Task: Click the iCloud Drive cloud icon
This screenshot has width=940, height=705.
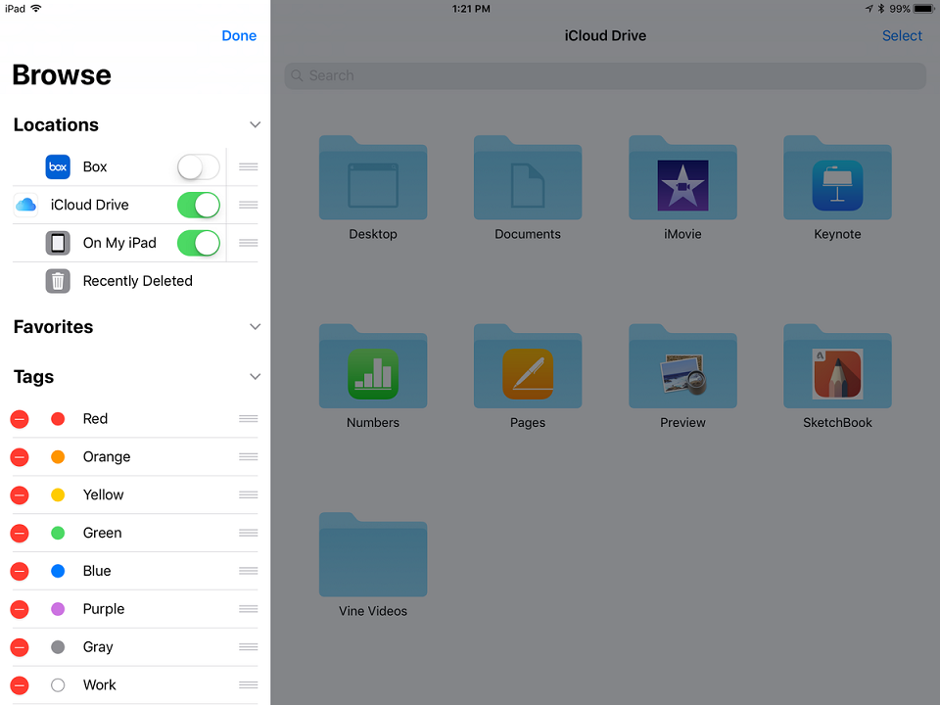Action: 25,205
